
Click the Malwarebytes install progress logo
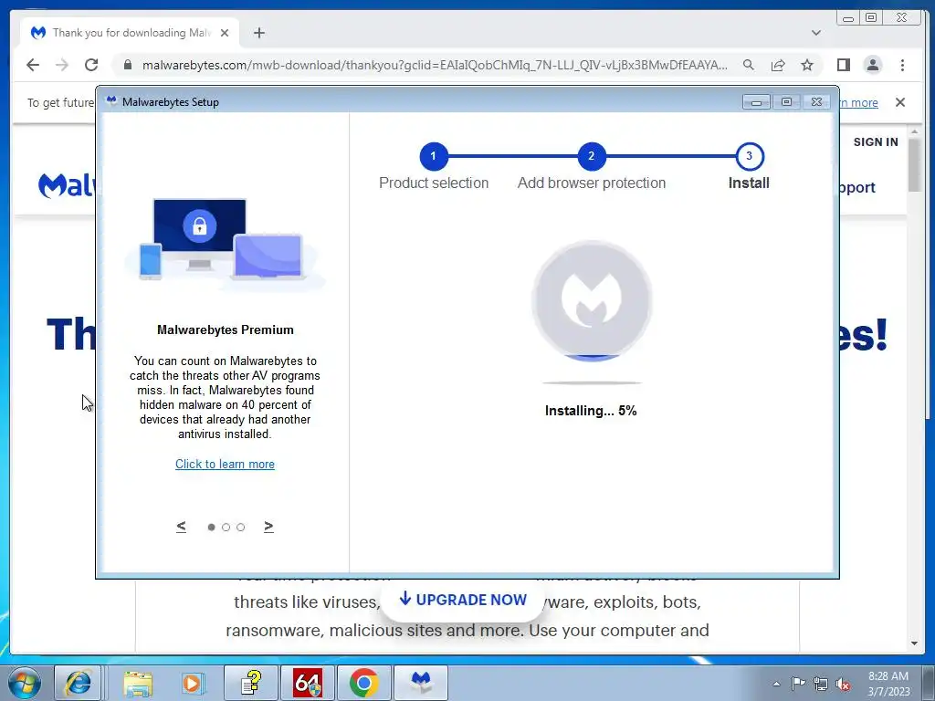[592, 301]
